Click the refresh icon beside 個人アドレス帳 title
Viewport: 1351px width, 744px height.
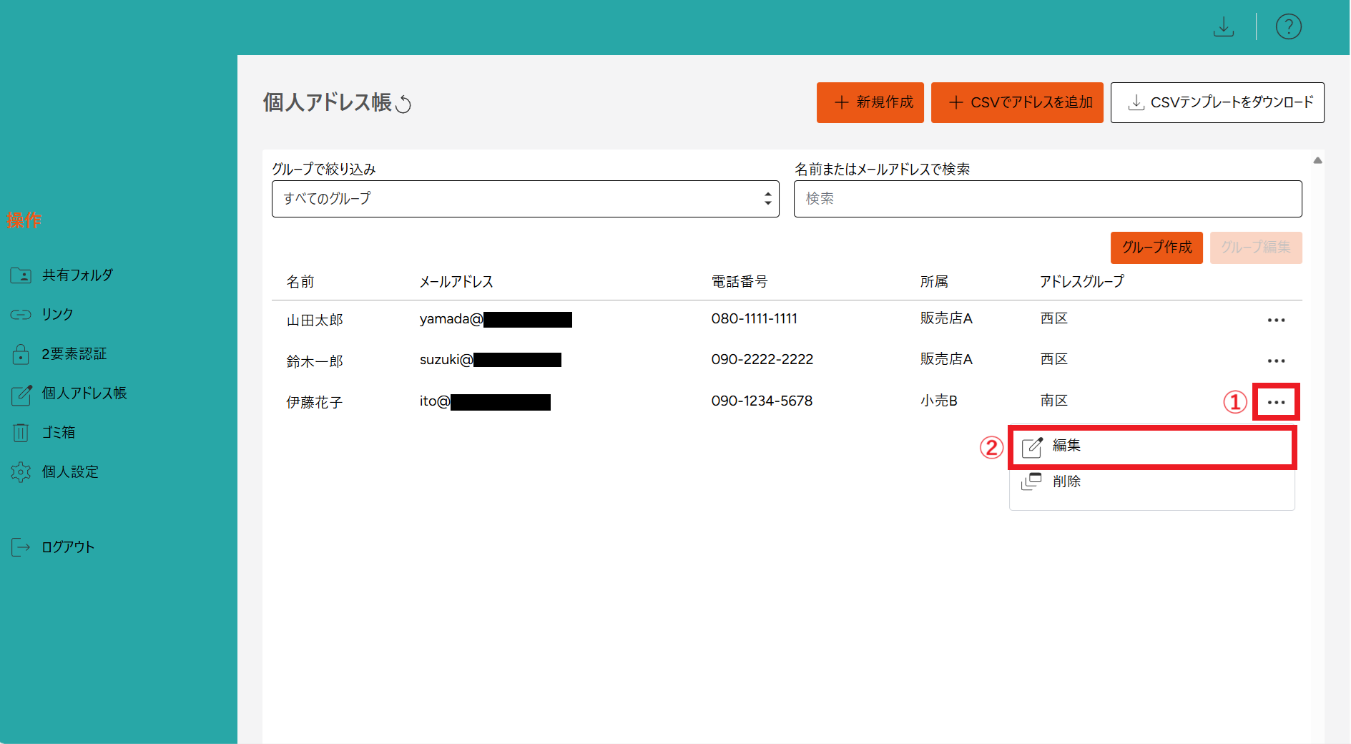coord(404,104)
